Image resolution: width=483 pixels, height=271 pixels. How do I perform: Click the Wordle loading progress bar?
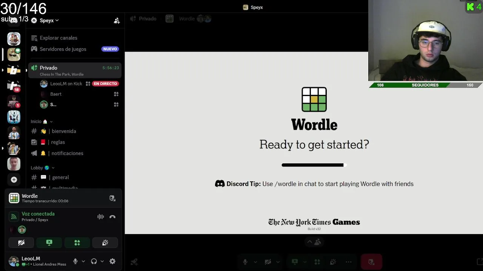(314, 165)
